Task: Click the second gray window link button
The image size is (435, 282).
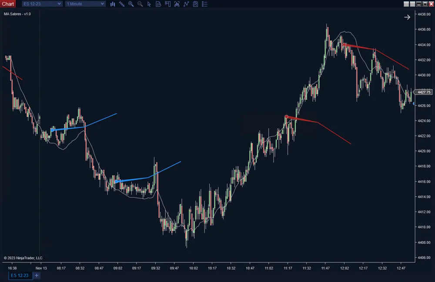Action: pos(412,4)
